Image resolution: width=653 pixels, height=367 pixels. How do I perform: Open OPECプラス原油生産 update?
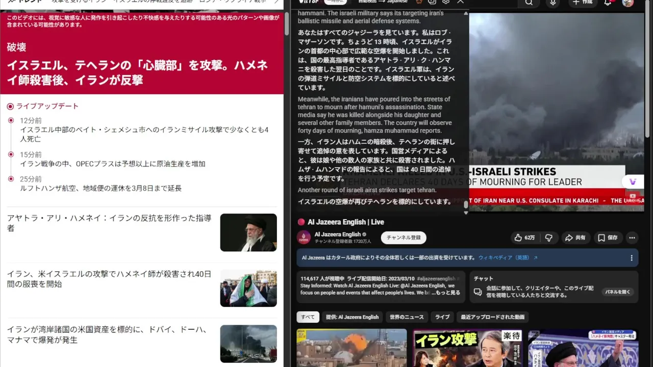113,164
